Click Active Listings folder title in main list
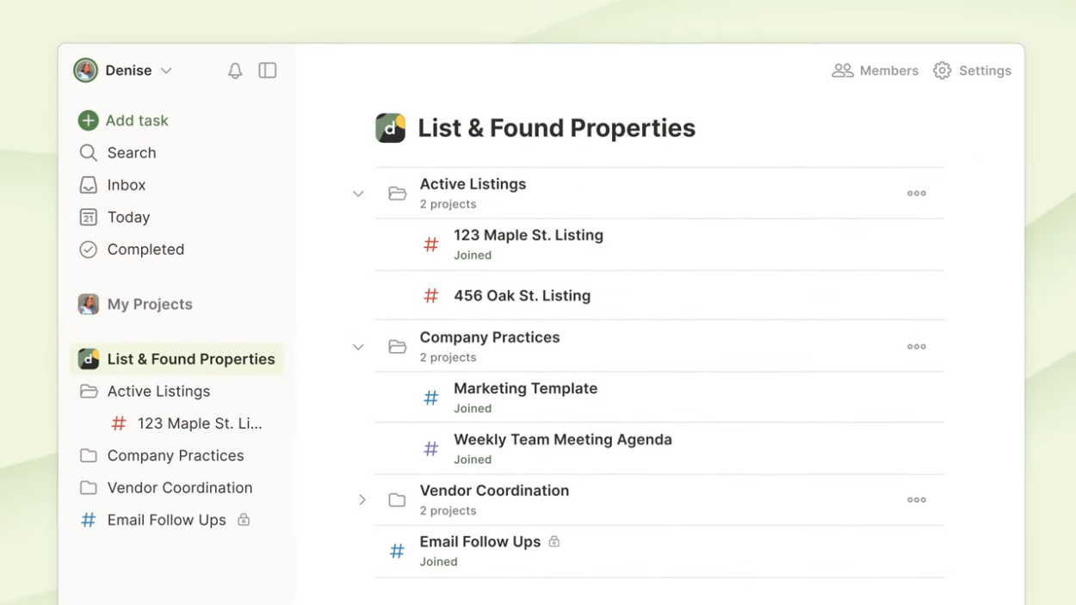This screenshot has height=605, width=1076. (473, 184)
